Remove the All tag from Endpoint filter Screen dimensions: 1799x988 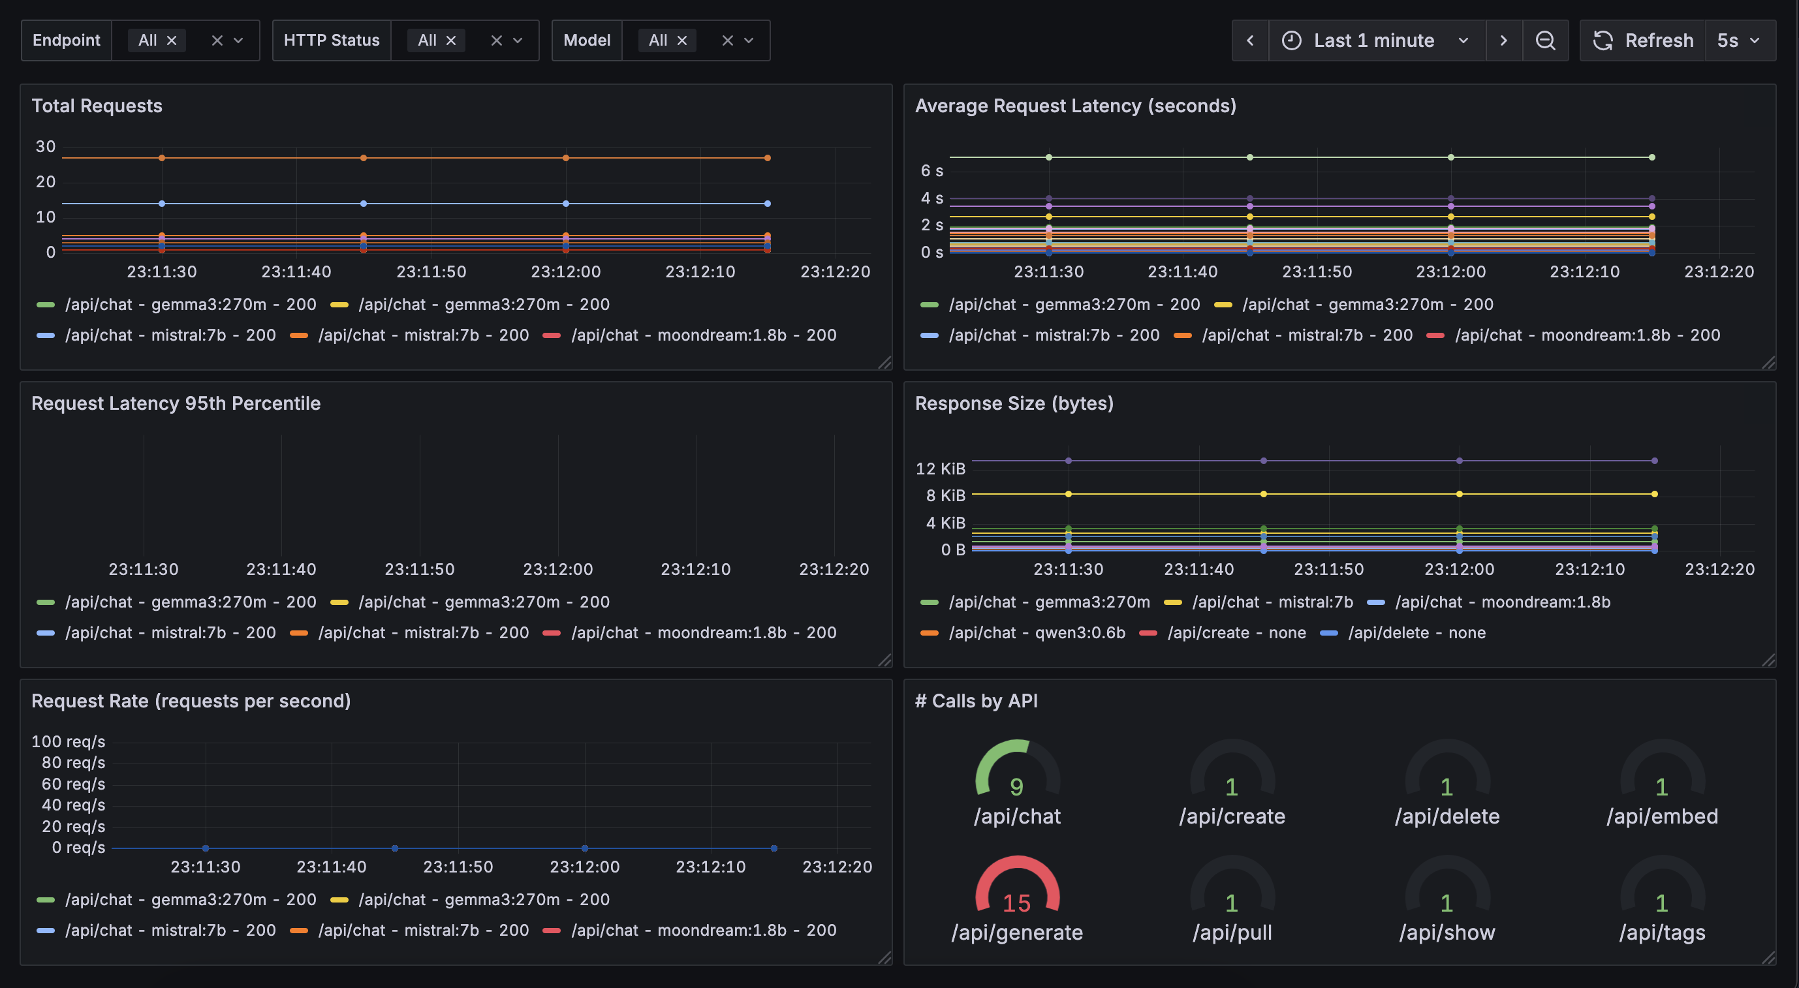(172, 40)
